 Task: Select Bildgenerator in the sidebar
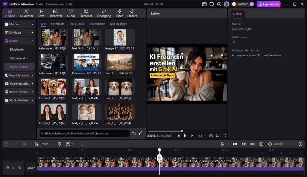pyautogui.click(x=18, y=58)
